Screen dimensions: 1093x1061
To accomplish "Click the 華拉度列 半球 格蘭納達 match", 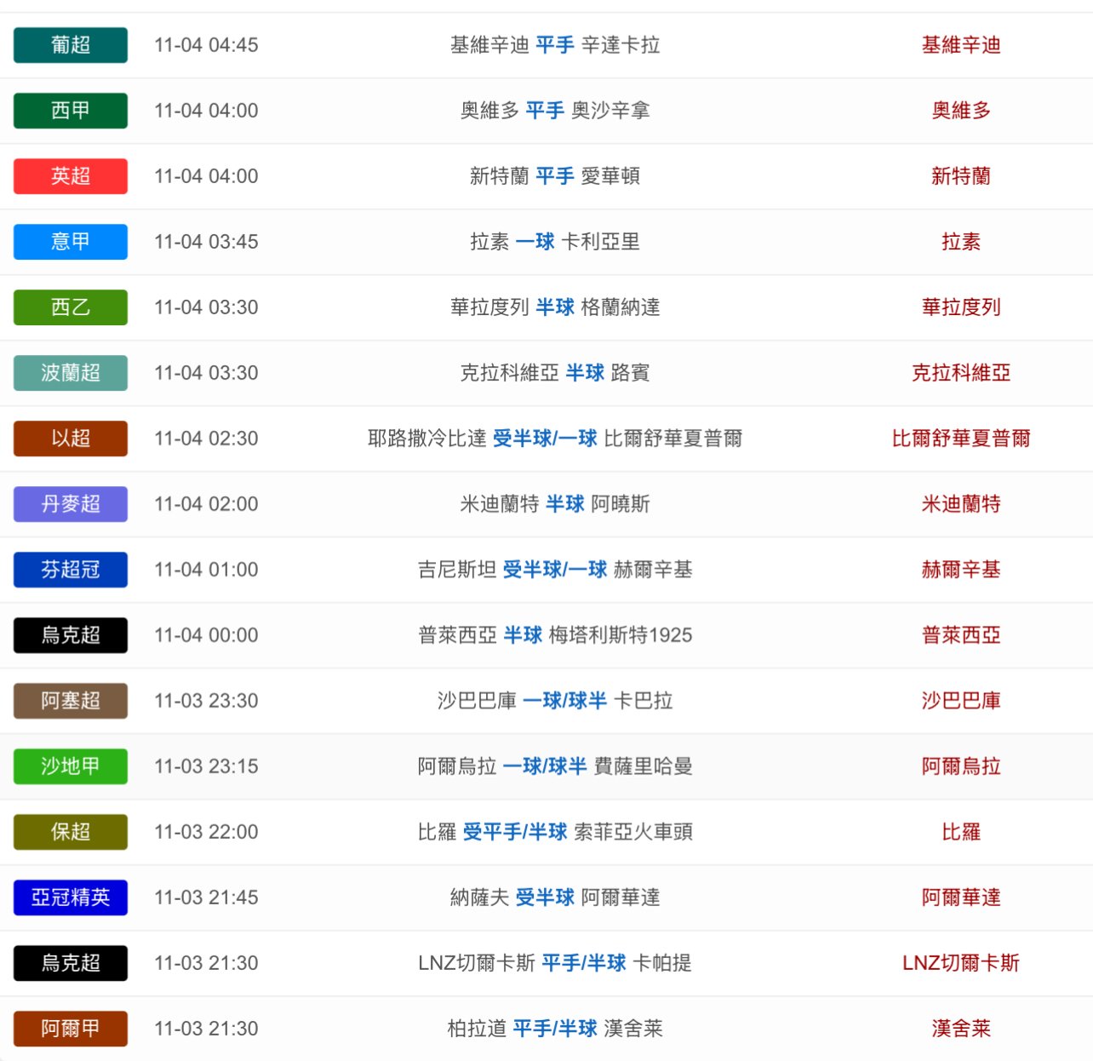I will click(x=554, y=307).
